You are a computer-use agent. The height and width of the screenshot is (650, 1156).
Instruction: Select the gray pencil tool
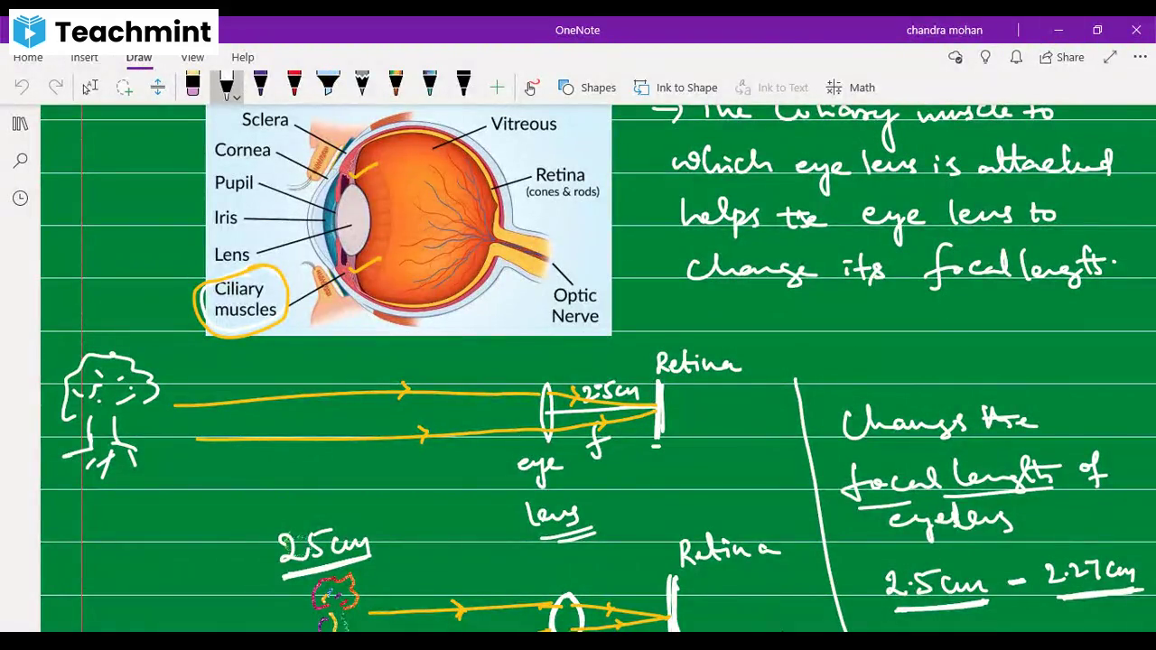(x=362, y=85)
